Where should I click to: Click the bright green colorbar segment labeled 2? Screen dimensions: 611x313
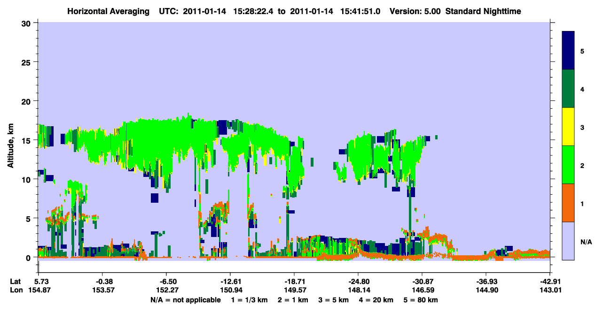(568, 165)
